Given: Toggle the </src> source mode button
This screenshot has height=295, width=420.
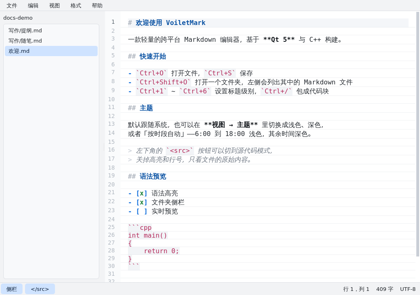Looking at the screenshot, I should click(x=40, y=289).
